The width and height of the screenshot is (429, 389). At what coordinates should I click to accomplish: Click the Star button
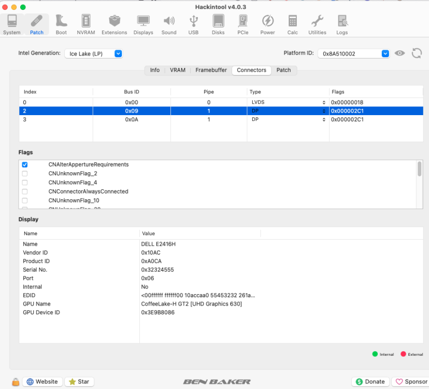coord(79,382)
